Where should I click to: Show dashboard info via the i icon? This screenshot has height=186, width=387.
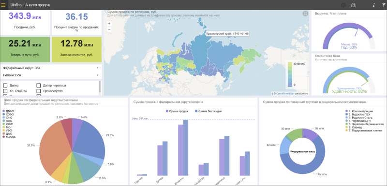tap(374, 5)
